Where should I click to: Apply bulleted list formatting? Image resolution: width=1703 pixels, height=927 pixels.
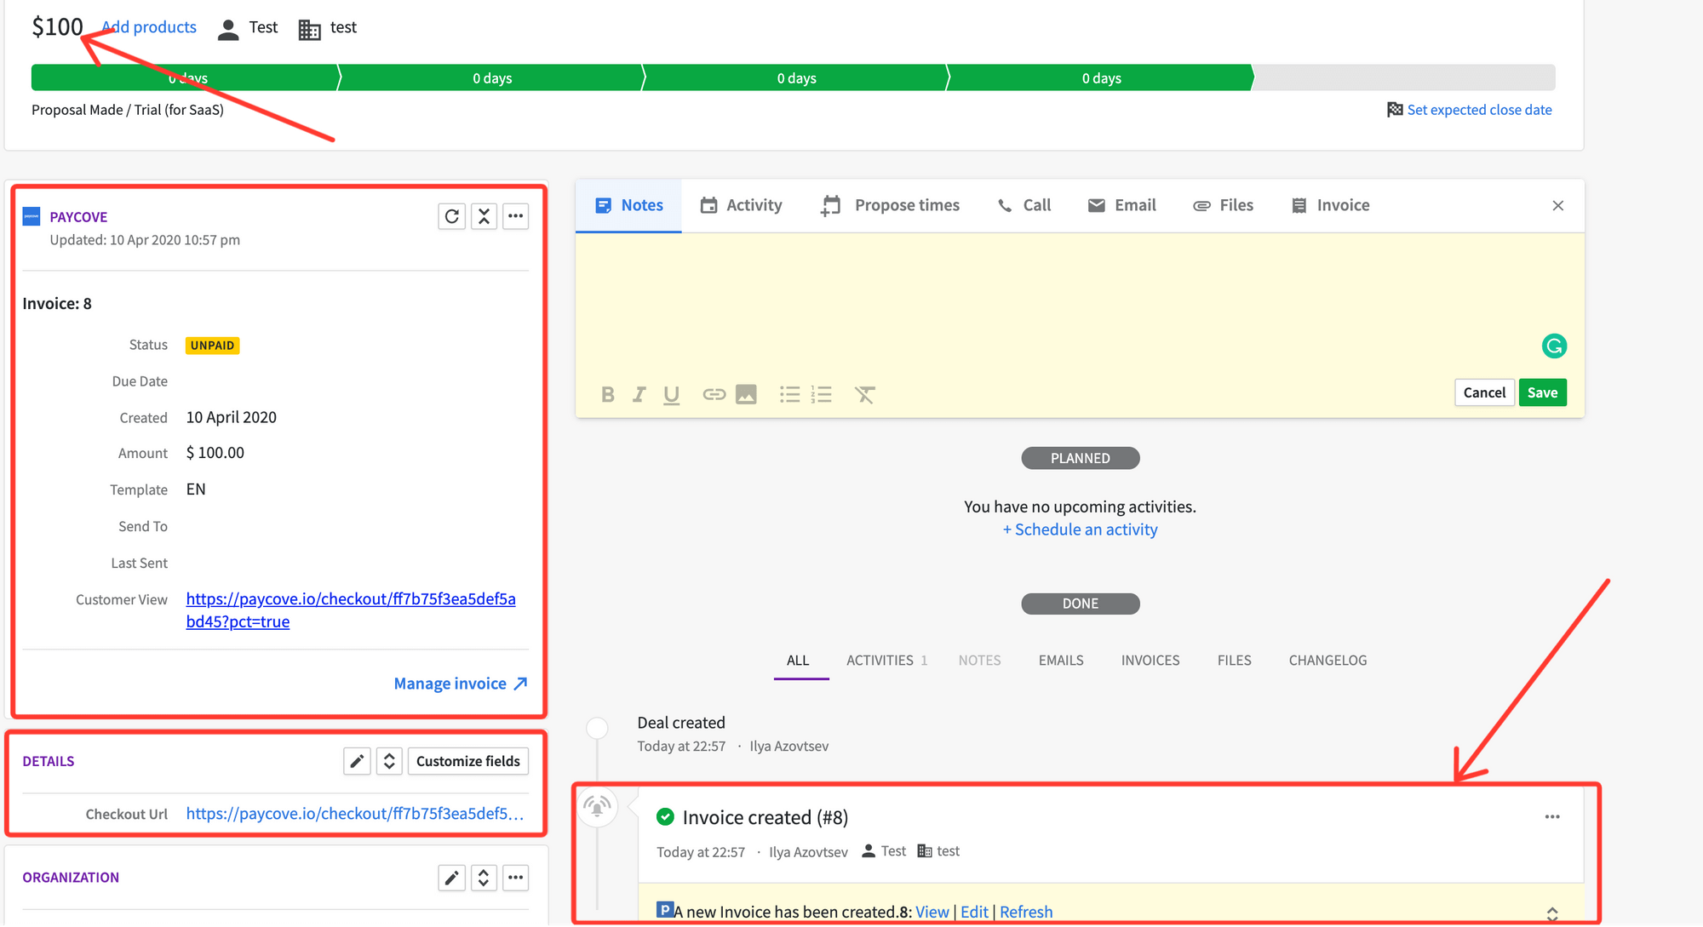789,393
